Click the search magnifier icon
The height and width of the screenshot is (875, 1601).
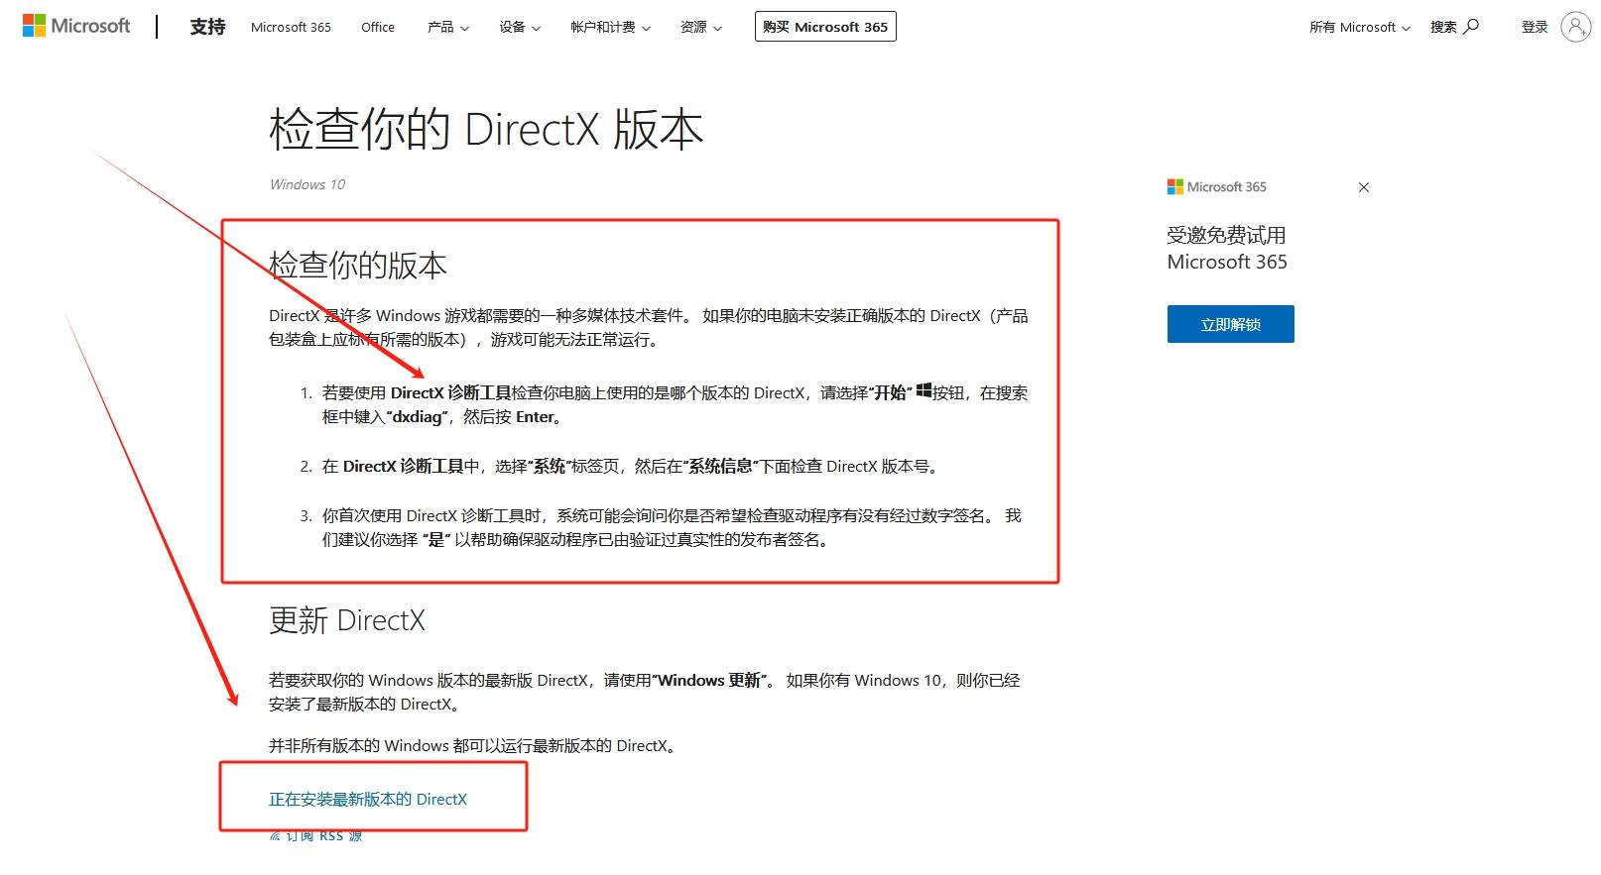(x=1471, y=27)
